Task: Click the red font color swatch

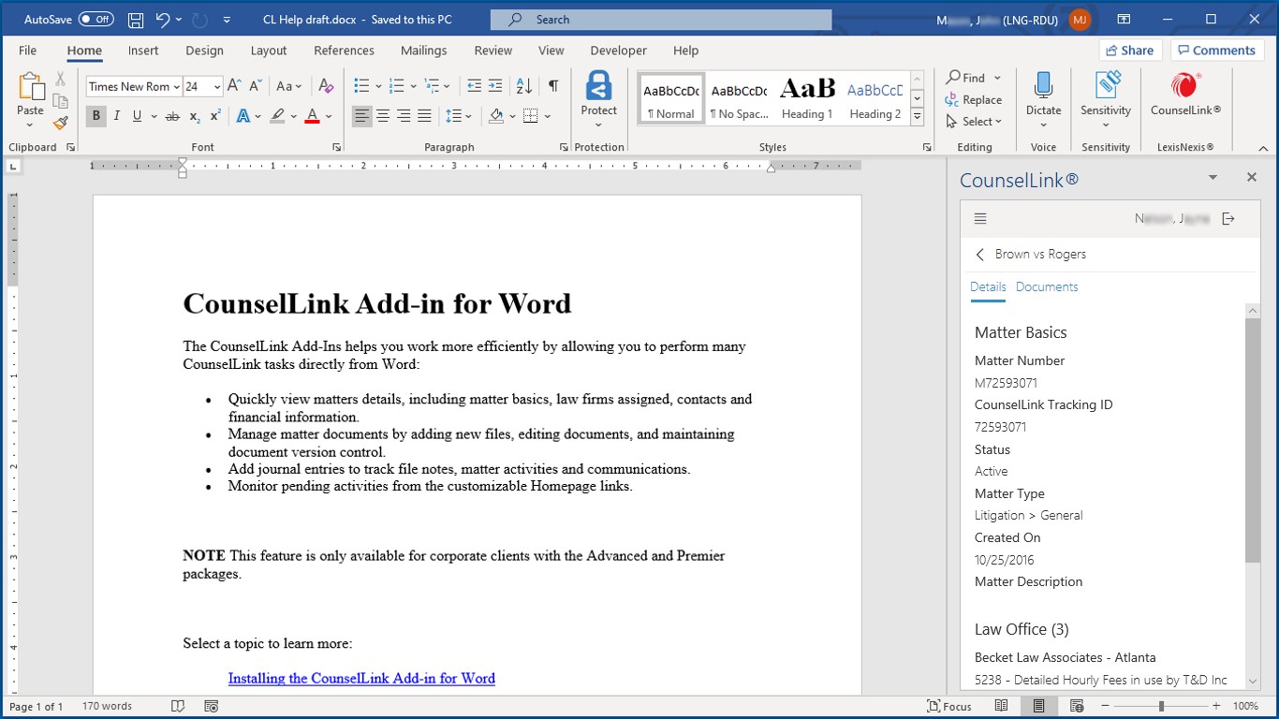Action: coord(312,116)
